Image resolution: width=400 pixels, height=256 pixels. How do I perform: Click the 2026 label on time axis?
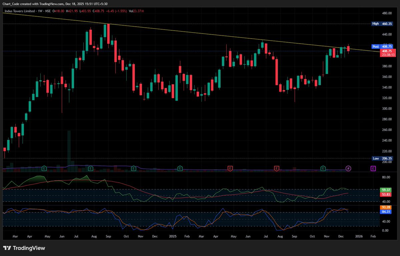[x=359, y=236]
